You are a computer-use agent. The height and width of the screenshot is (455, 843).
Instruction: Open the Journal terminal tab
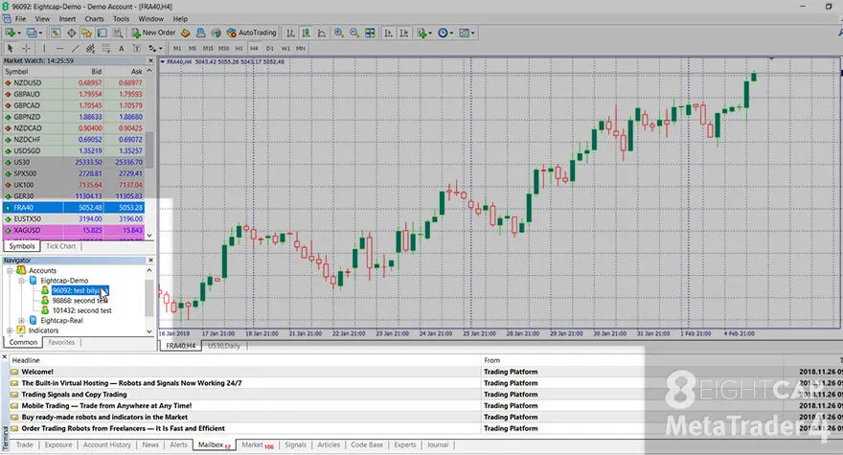[x=438, y=444]
